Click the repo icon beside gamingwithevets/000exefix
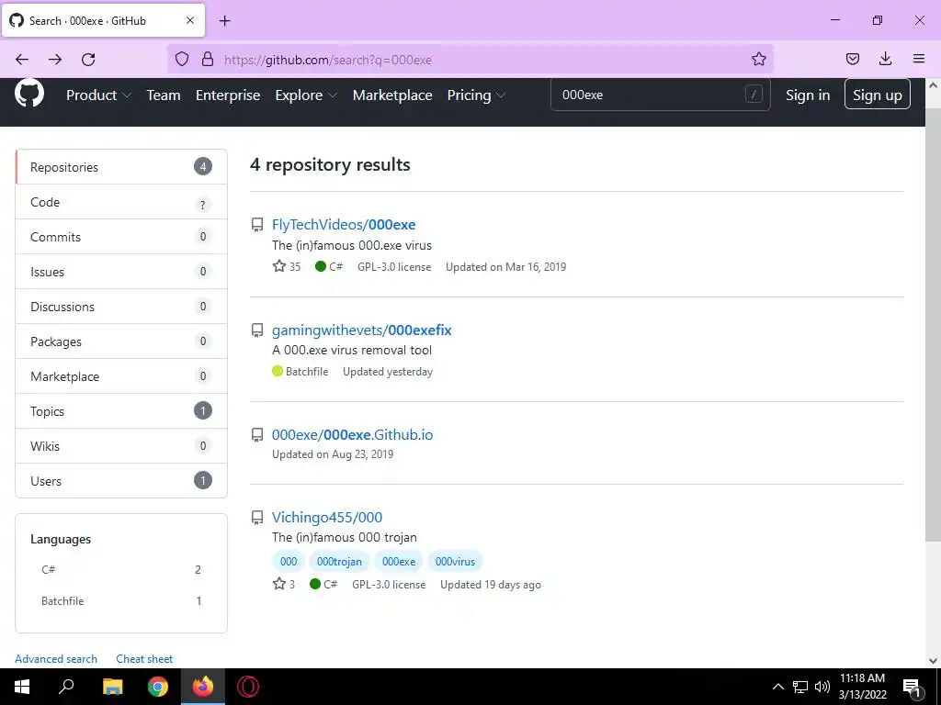Image resolution: width=941 pixels, height=705 pixels. pyautogui.click(x=257, y=330)
